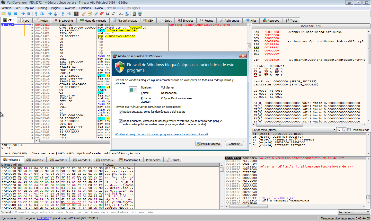Run the program with the arrow icon

23,14
